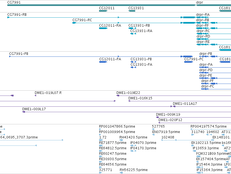The height and width of the screenshot is (174, 231).
Task: Select the drpr-PE protein
Action: [206, 75]
